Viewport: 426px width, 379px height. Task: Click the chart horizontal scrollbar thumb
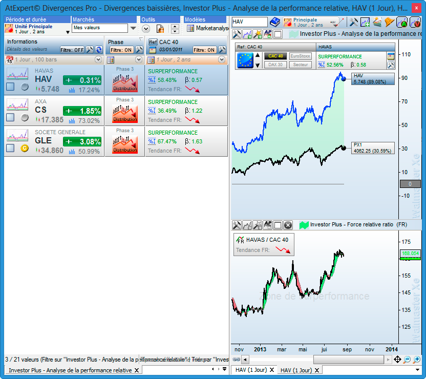(349, 360)
